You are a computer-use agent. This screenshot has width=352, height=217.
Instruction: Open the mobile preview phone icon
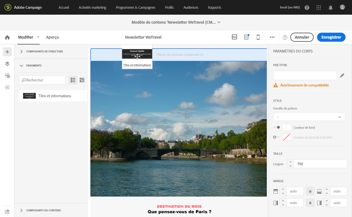(x=258, y=37)
